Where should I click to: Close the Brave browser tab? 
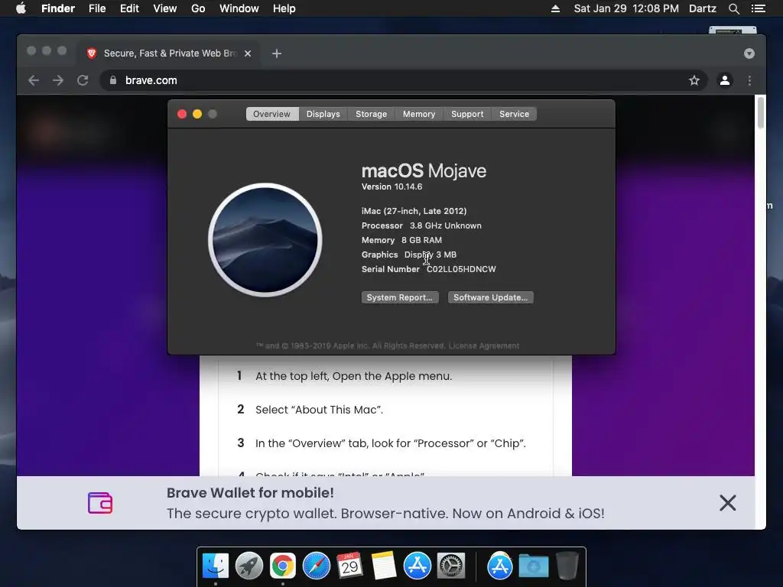point(248,54)
